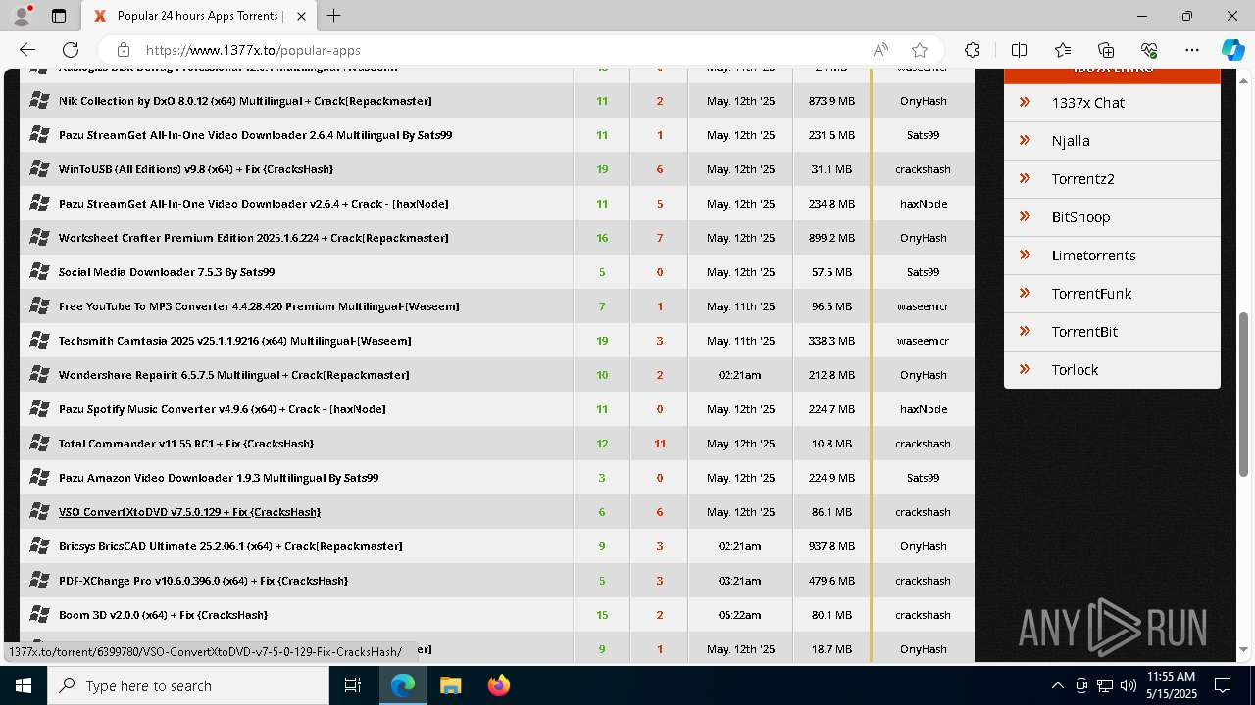Open Task View in taskbar
The height and width of the screenshot is (705, 1255).
(353, 685)
